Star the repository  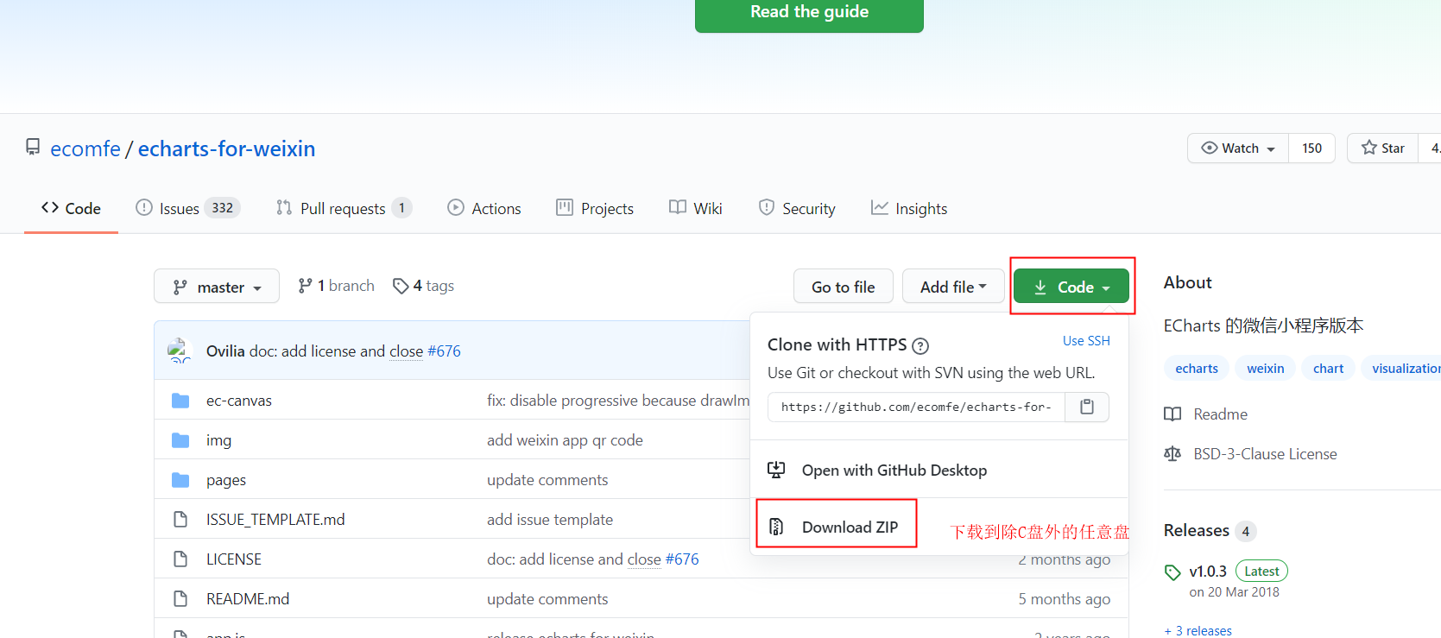click(x=1383, y=148)
